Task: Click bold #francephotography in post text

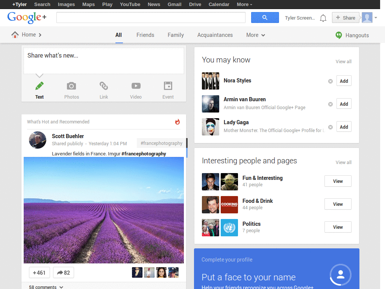Action: pos(144,154)
